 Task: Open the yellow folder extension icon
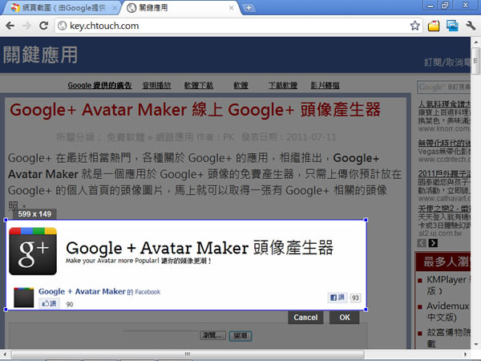[x=434, y=26]
